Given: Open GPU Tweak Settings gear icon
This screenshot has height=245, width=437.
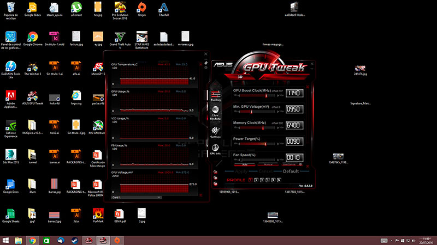Looking at the screenshot, I should tap(215, 132).
